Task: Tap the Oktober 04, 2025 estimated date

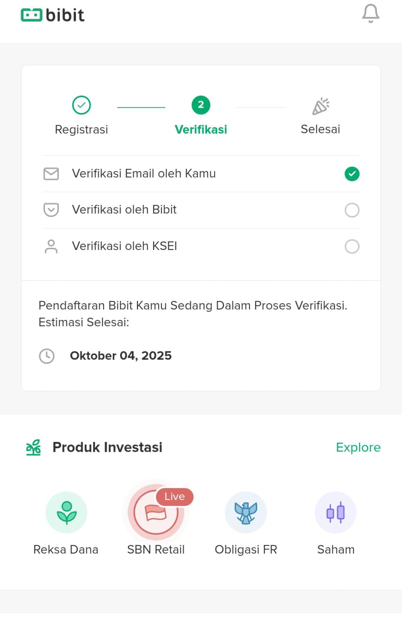Action: (x=121, y=356)
